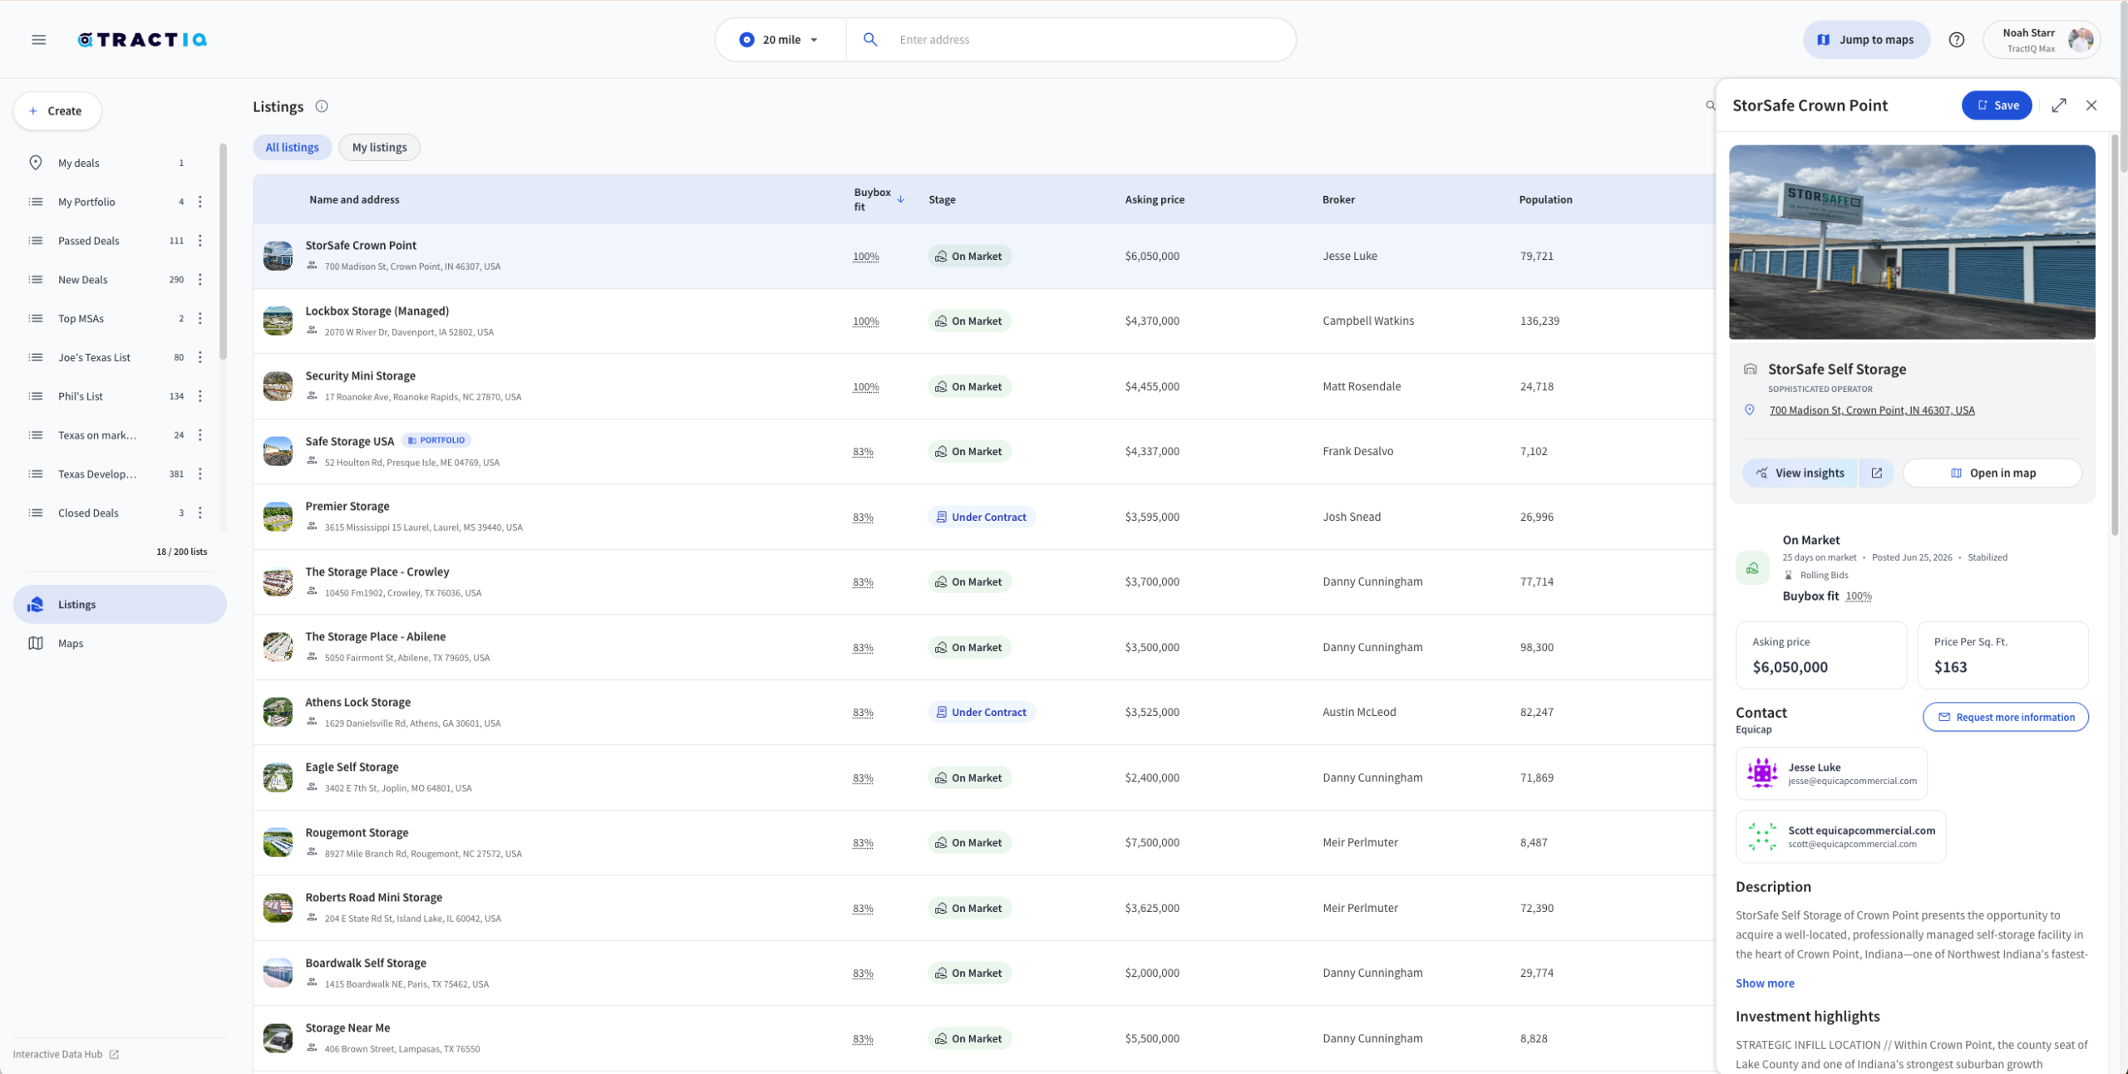Select Listings in the sidebar
Image resolution: width=2128 pixels, height=1074 pixels.
(x=120, y=604)
